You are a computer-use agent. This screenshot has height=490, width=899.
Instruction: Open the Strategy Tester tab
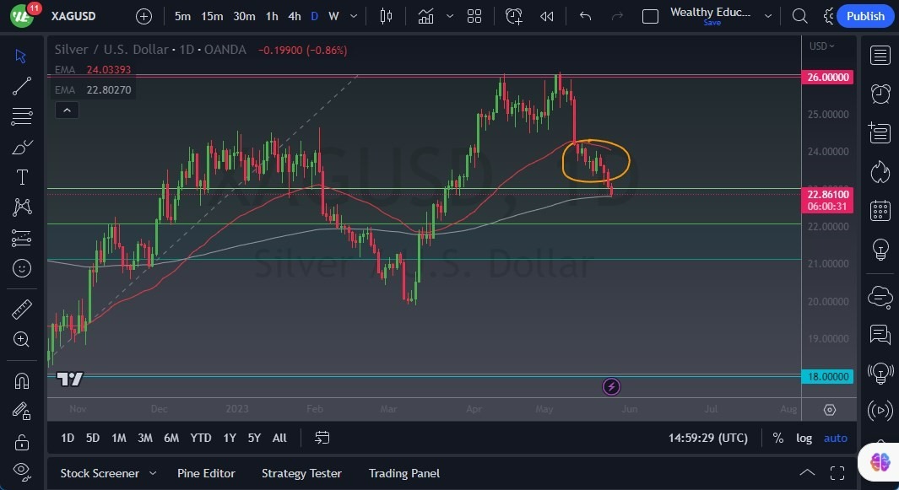pyautogui.click(x=301, y=473)
